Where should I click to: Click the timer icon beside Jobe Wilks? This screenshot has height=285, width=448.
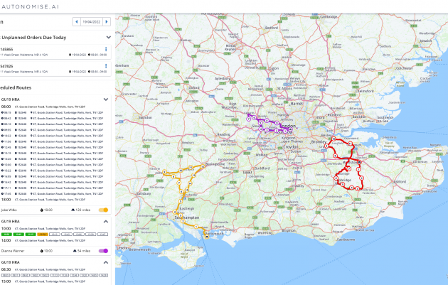click(42, 210)
